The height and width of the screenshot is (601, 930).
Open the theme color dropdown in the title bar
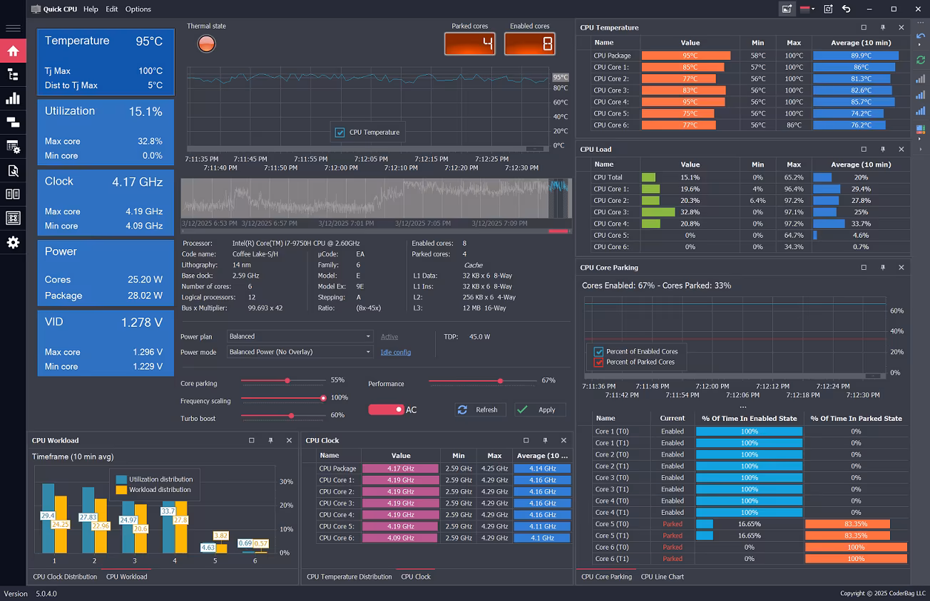(807, 9)
